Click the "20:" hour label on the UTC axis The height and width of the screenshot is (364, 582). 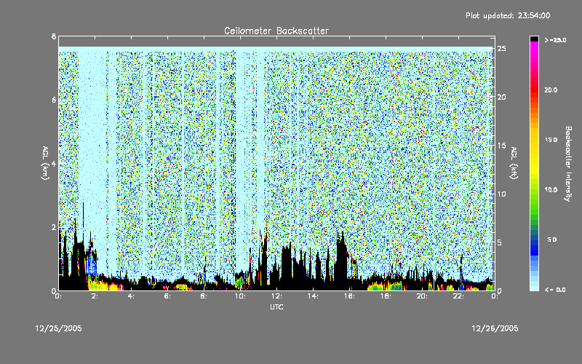(422, 296)
